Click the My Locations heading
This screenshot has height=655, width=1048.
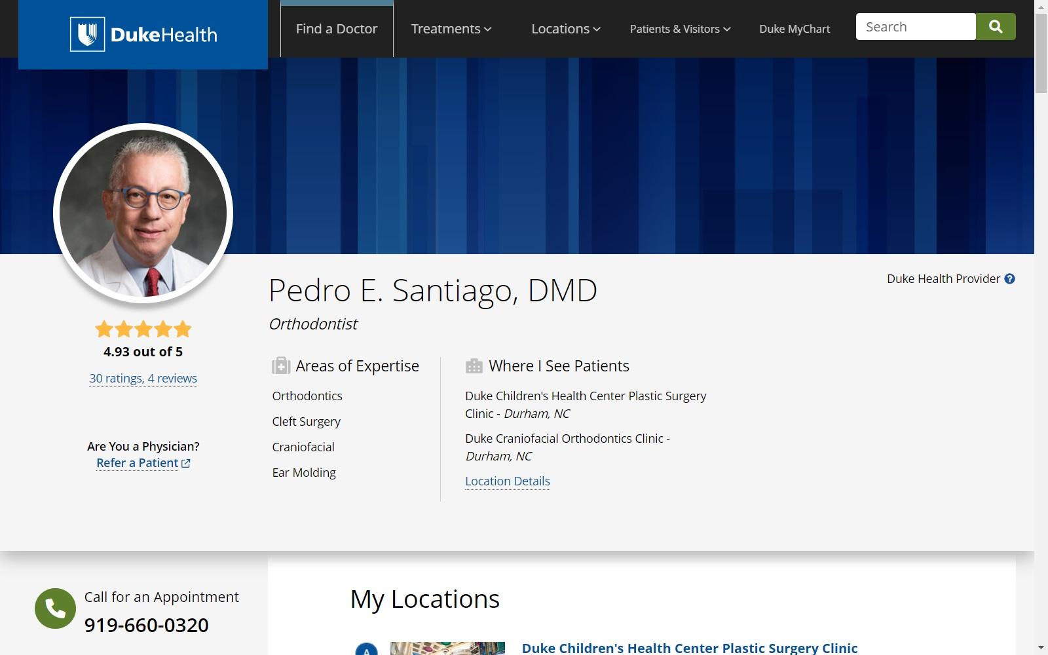425,599
